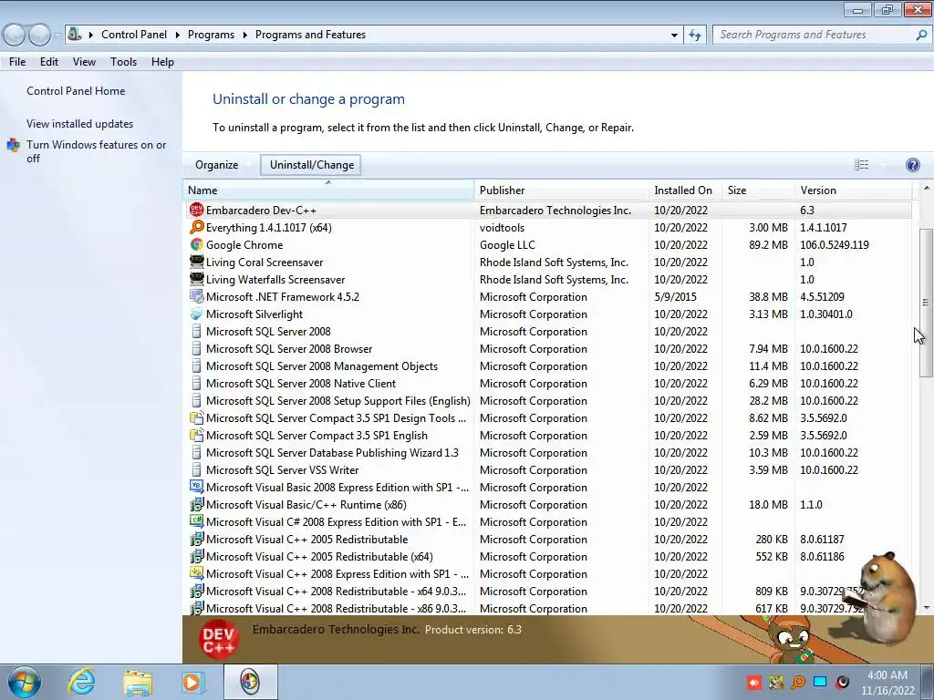Screen dimensions: 934x700
Task: Open the Tools menu
Action: click(123, 62)
